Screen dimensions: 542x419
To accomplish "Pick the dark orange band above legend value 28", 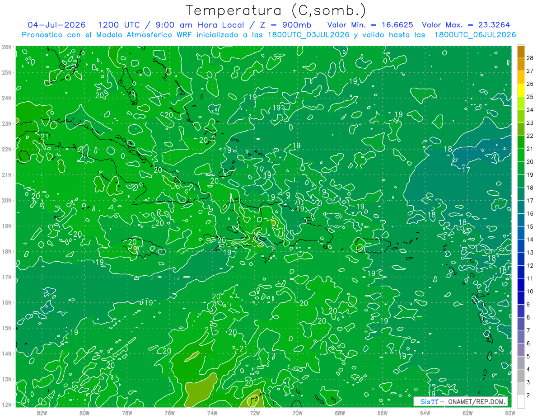I will 521,52.
